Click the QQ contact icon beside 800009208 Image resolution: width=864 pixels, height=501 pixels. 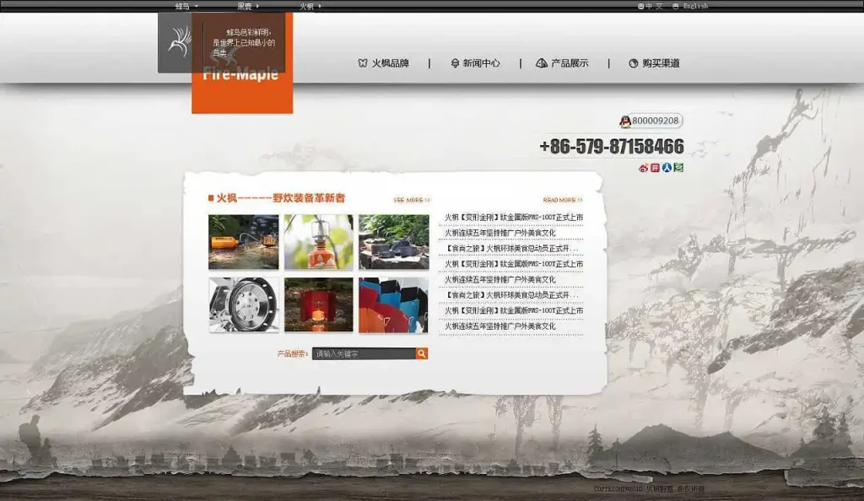pos(625,121)
